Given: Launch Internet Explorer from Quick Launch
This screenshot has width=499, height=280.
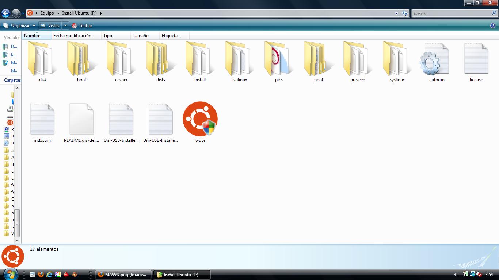Looking at the screenshot, I should (49, 275).
